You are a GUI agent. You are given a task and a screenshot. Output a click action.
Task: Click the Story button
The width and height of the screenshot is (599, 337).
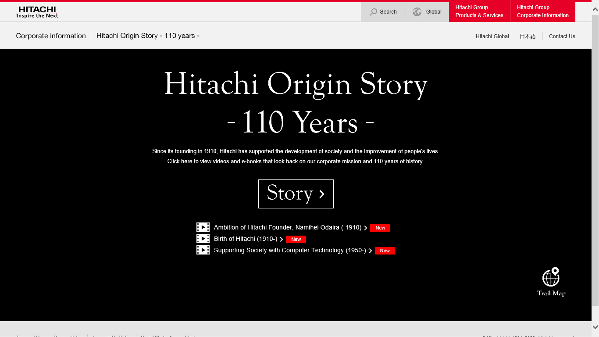pos(296,194)
